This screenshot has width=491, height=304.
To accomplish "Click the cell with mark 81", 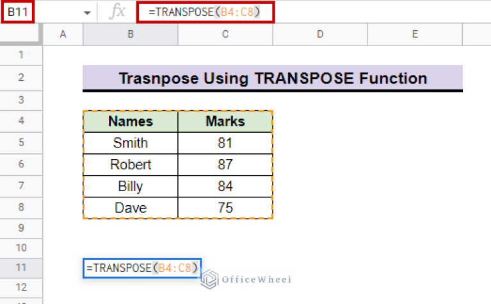I will coord(225,143).
